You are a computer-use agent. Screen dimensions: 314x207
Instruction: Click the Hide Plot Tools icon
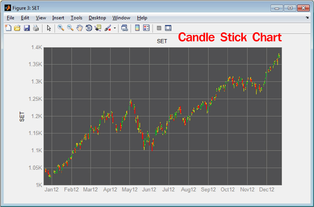pos(159,28)
